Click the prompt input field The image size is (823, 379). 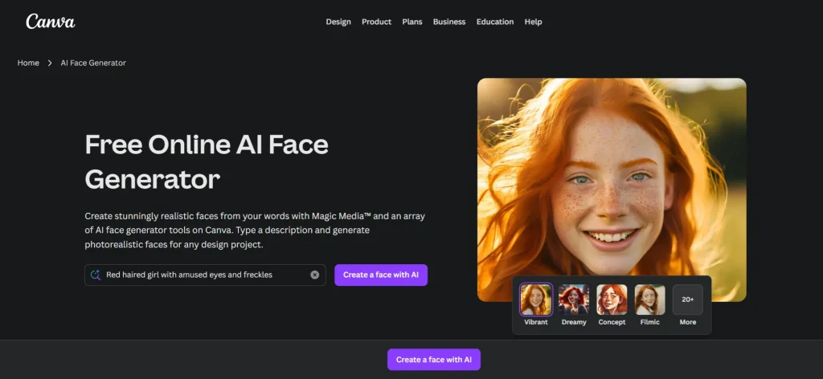click(205, 275)
